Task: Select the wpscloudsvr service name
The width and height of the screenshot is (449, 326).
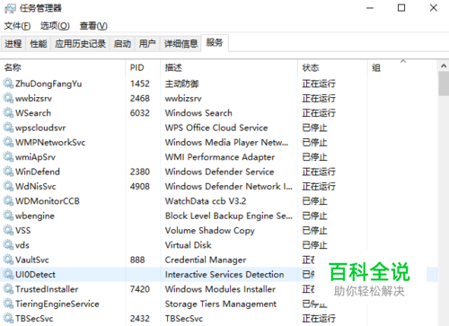Action: [x=40, y=128]
